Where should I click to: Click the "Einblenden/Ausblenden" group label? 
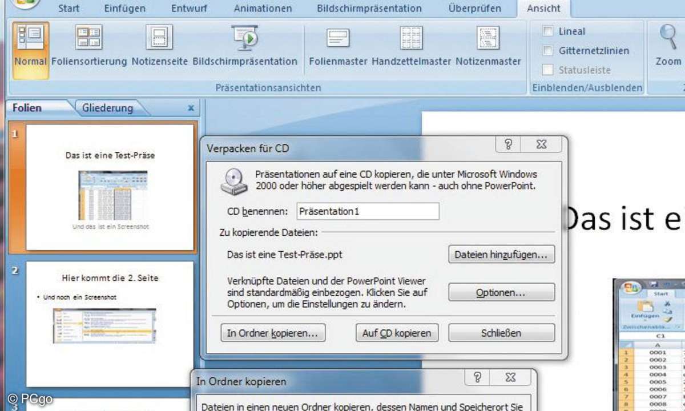[x=587, y=88]
